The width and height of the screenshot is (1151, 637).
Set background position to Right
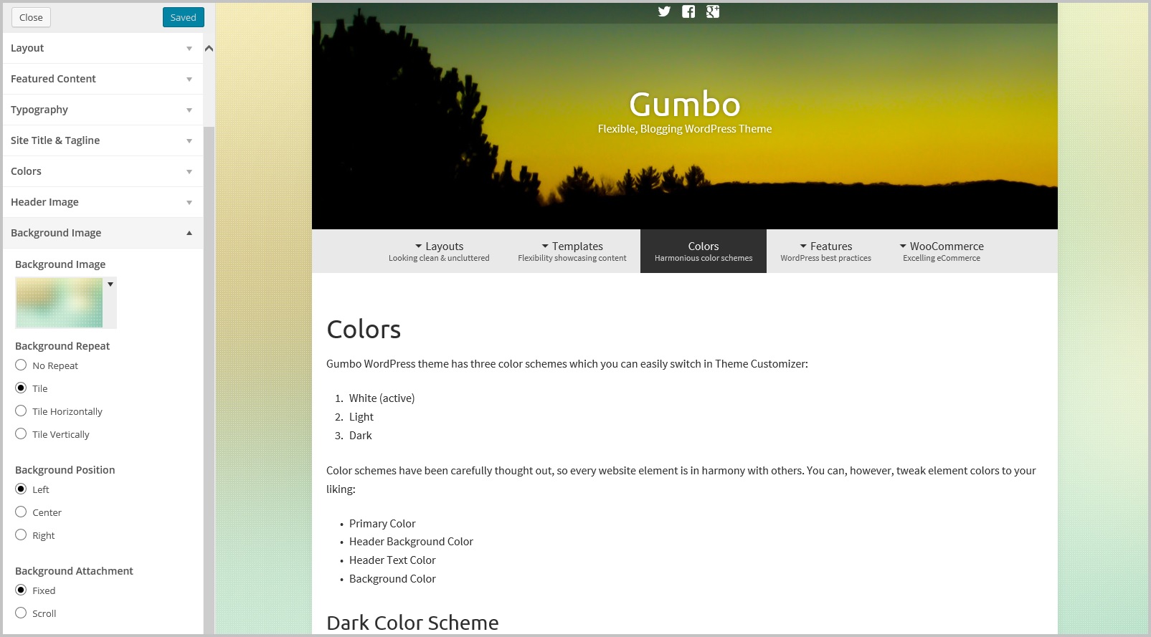21,535
